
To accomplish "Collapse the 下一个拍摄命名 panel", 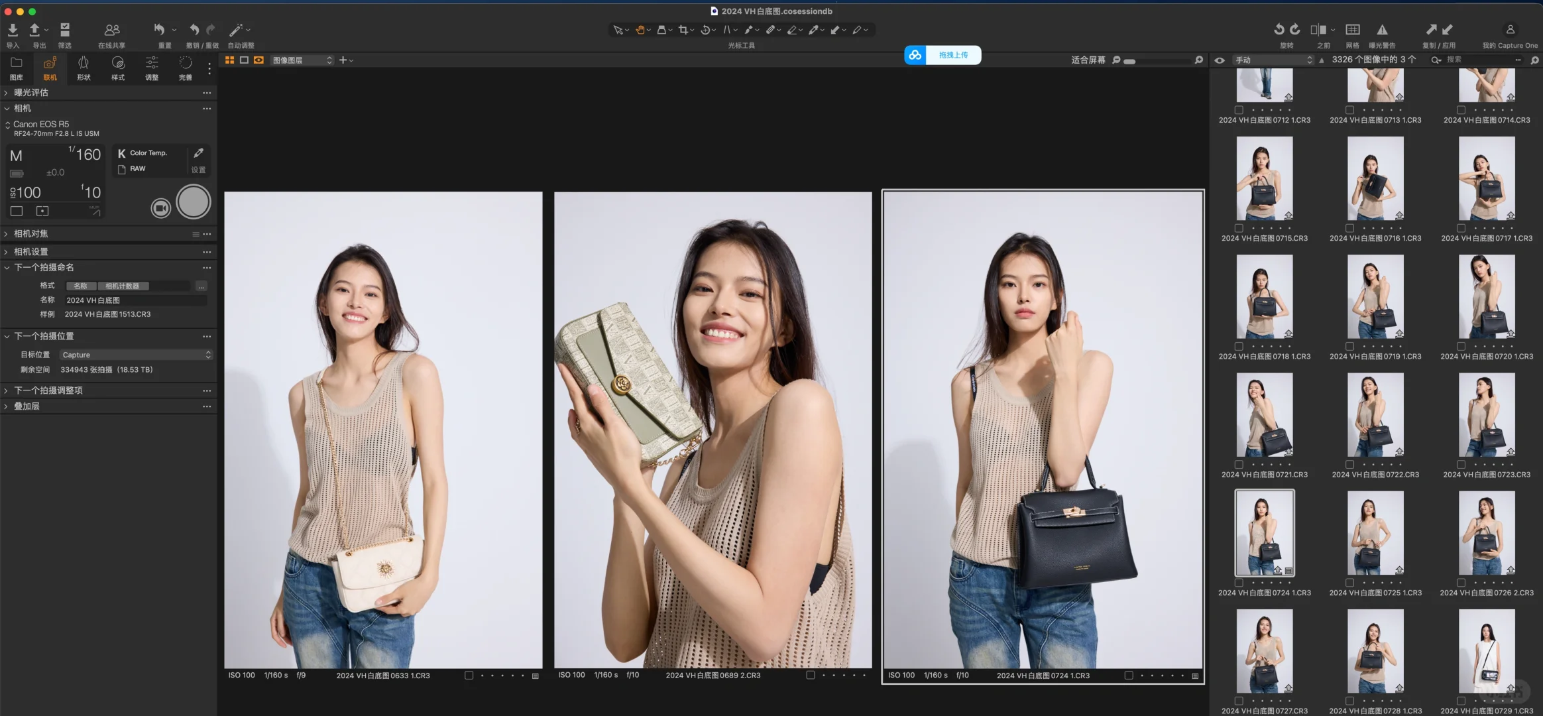I will click(6, 268).
